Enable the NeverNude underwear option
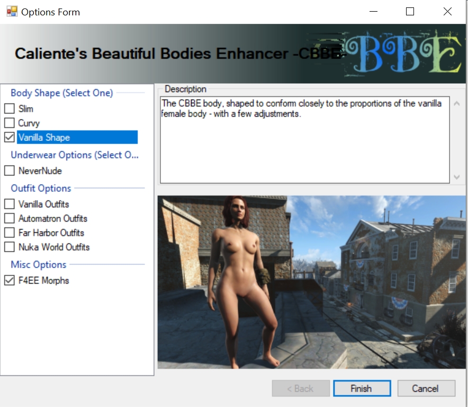Image resolution: width=468 pixels, height=407 pixels. 9,171
